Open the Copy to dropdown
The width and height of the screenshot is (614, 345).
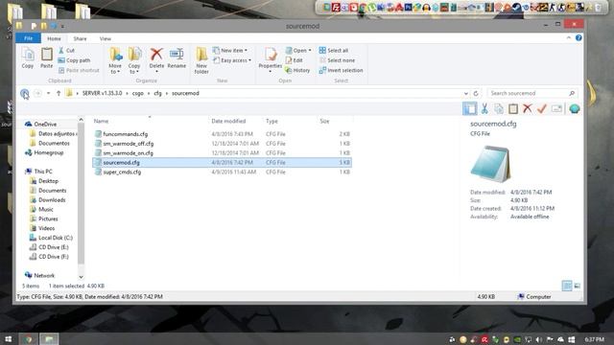(134, 60)
